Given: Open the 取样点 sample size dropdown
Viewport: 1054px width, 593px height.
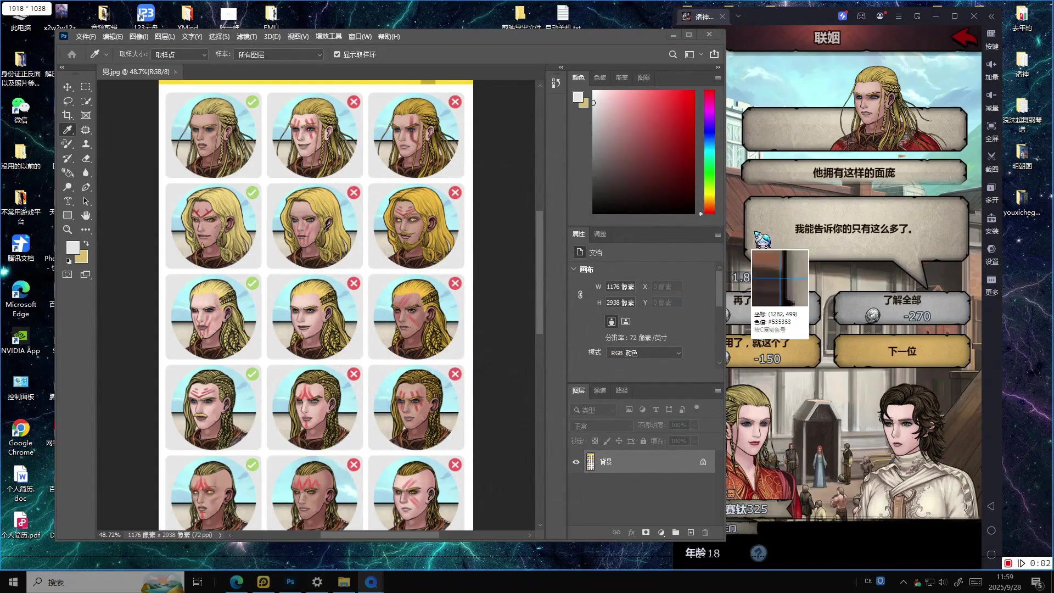Looking at the screenshot, I should (x=180, y=55).
